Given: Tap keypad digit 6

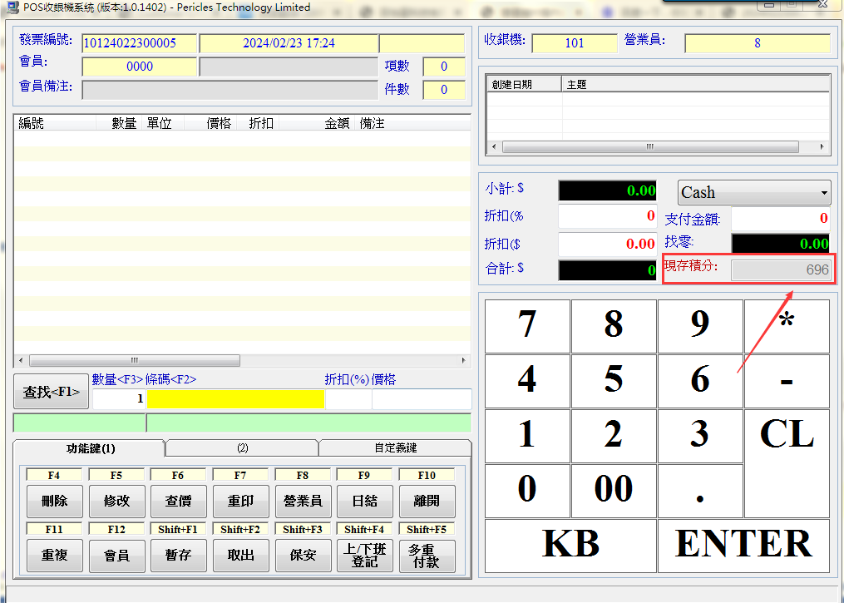Looking at the screenshot, I should (x=700, y=381).
